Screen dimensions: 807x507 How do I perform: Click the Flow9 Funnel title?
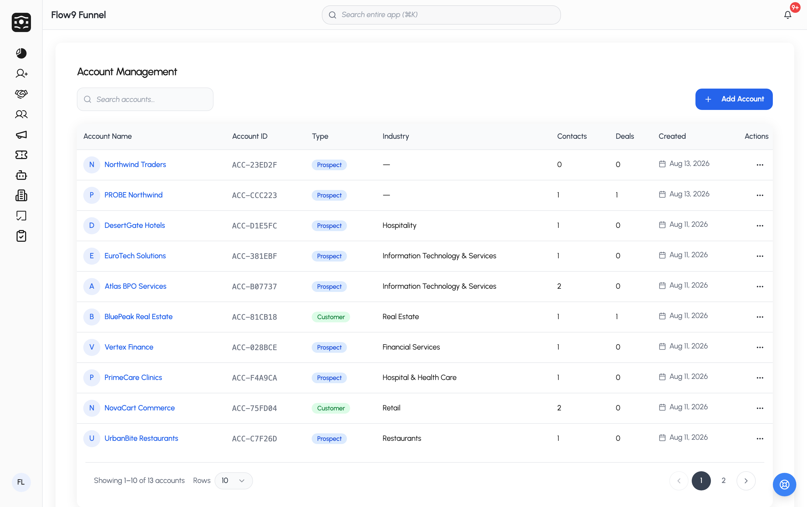[x=78, y=15]
